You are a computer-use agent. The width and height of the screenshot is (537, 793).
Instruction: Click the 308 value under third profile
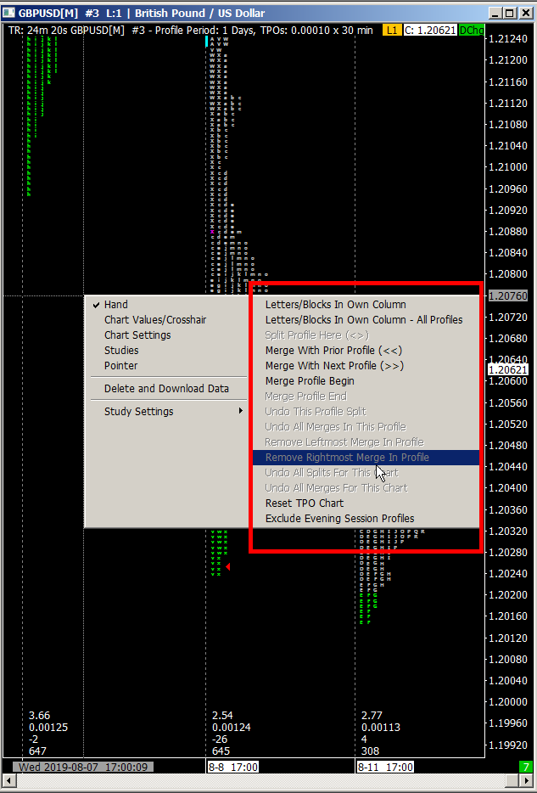(370, 751)
